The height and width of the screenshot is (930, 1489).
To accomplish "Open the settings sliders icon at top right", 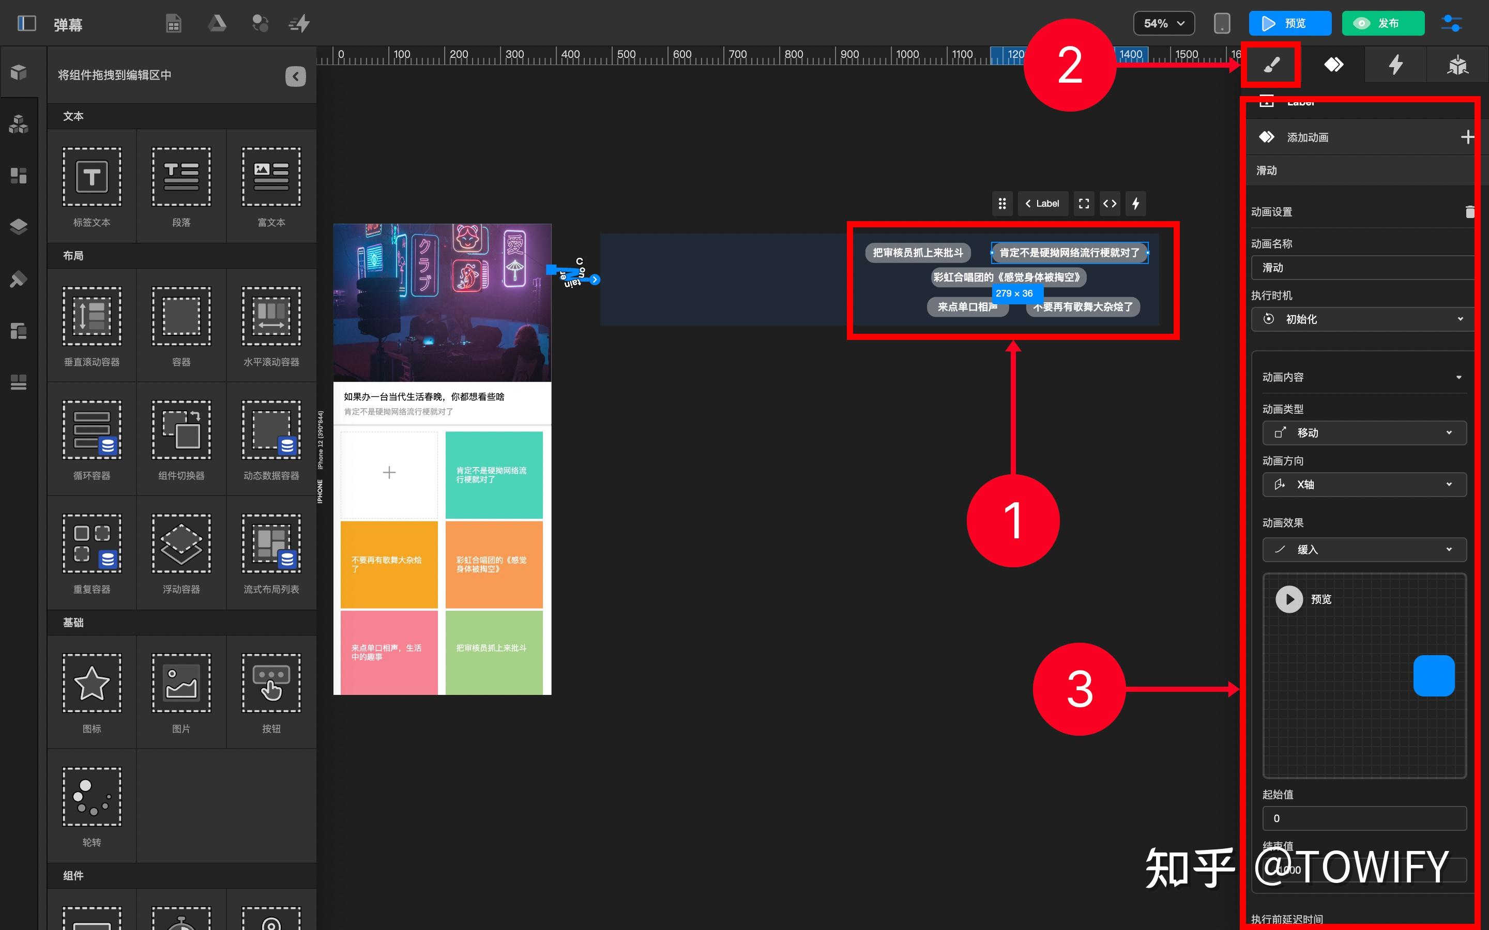I will [1452, 23].
